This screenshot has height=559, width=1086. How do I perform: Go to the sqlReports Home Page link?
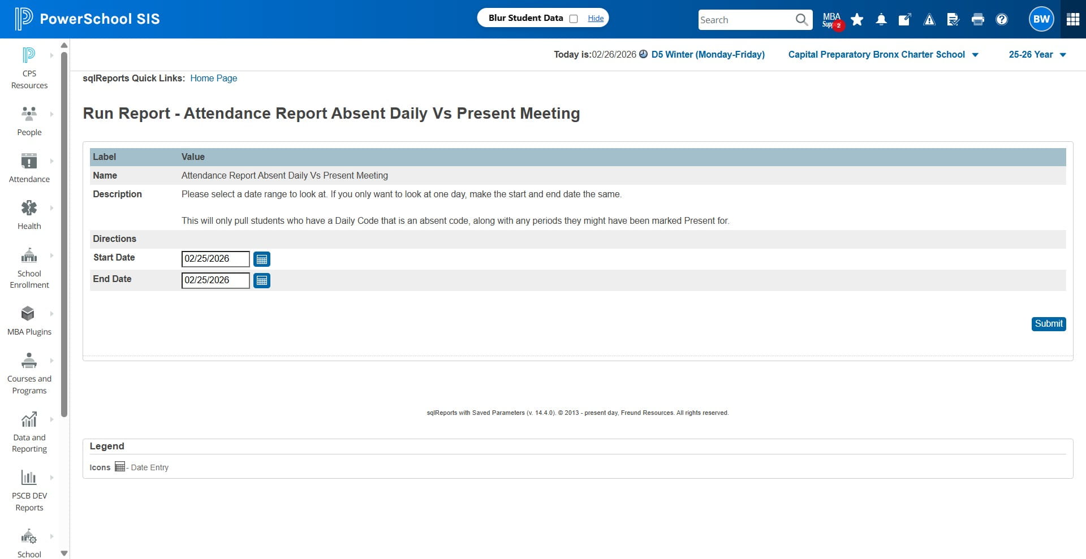point(213,78)
